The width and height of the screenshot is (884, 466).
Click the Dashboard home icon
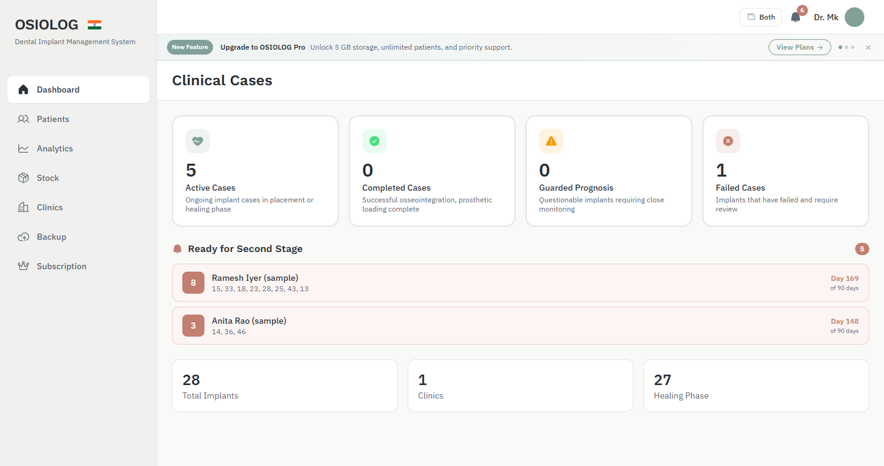pyautogui.click(x=23, y=90)
